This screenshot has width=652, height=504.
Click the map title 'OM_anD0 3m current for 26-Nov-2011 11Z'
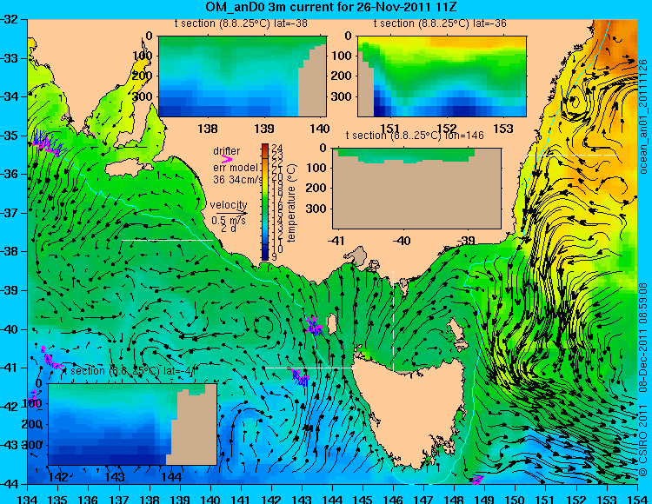point(331,7)
